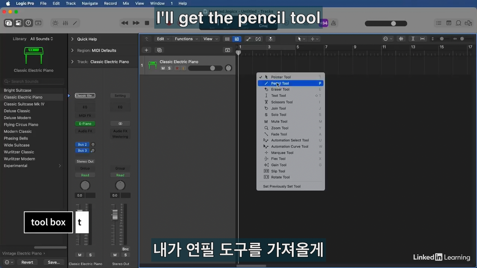477x268 pixels.
Task: Open Editors pencil icon in control bar
Action: [x=75, y=23]
